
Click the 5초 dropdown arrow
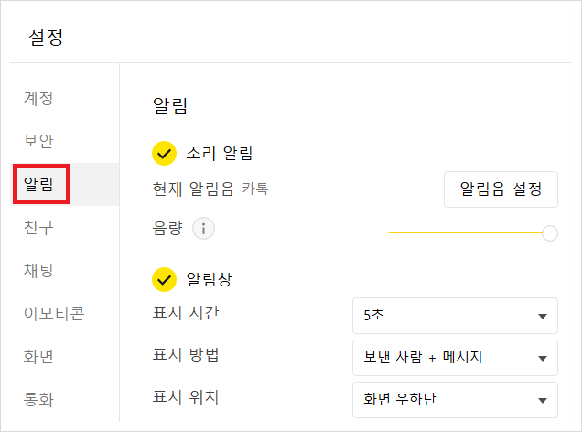pyautogui.click(x=542, y=317)
